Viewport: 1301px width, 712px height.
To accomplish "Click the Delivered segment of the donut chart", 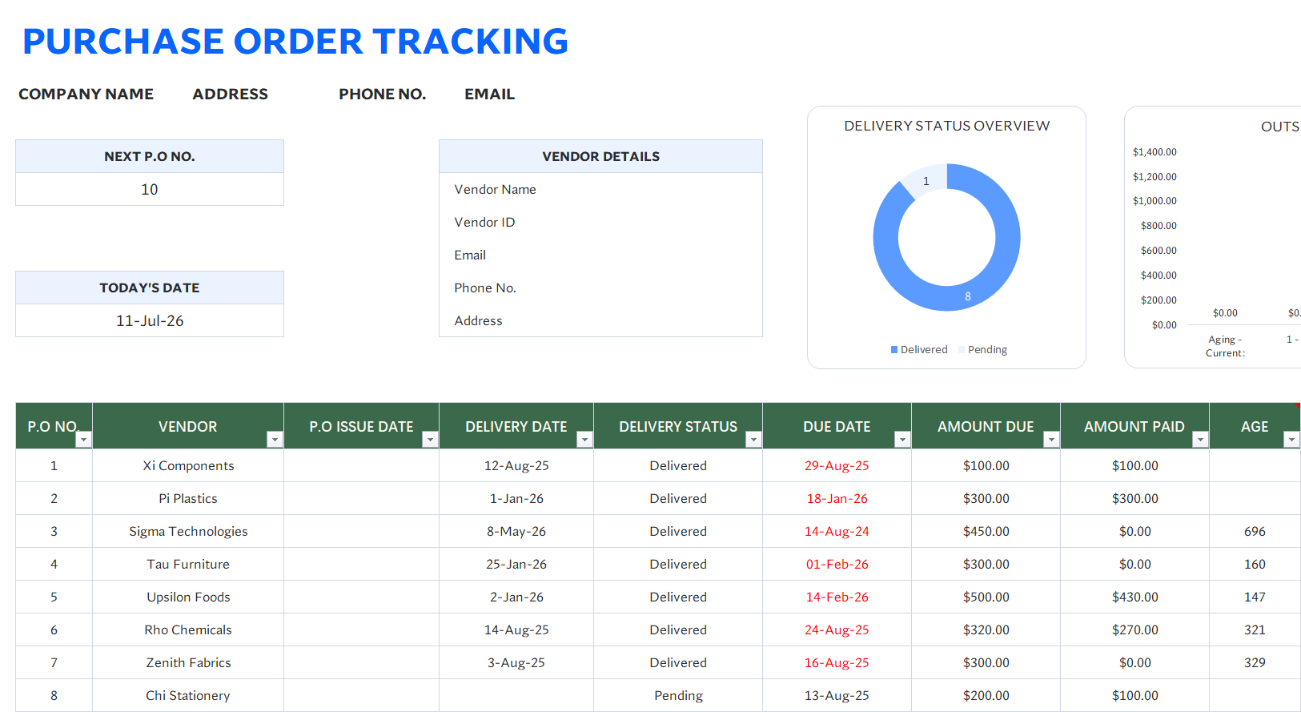I will [968, 296].
